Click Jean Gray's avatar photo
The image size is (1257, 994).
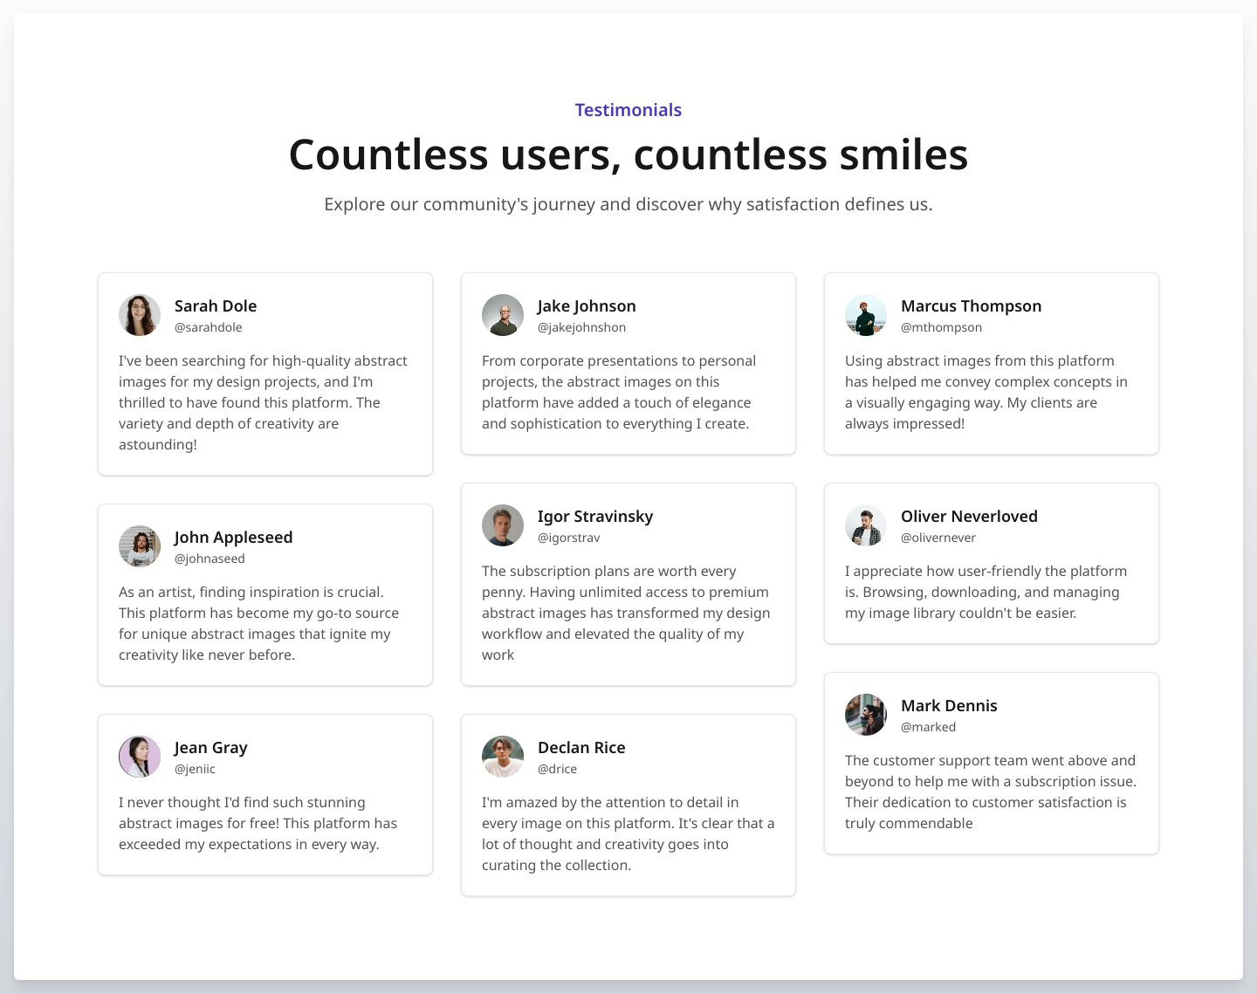pyautogui.click(x=140, y=757)
